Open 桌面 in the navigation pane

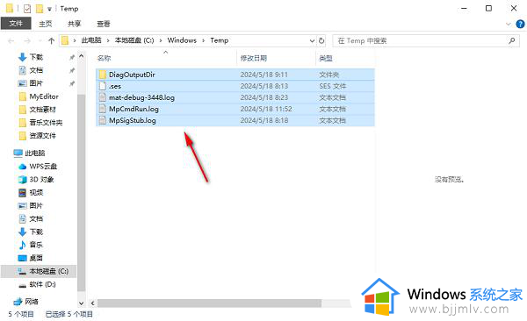[36, 258]
